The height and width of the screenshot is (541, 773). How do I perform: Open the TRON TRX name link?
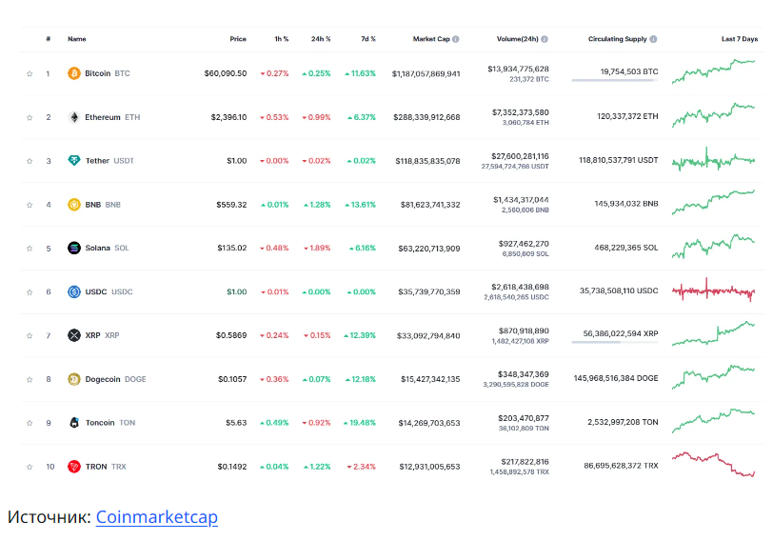[x=106, y=467]
